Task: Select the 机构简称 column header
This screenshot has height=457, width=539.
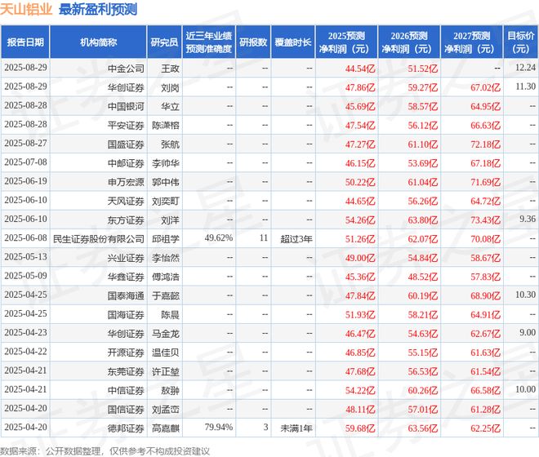Action: pyautogui.click(x=98, y=42)
